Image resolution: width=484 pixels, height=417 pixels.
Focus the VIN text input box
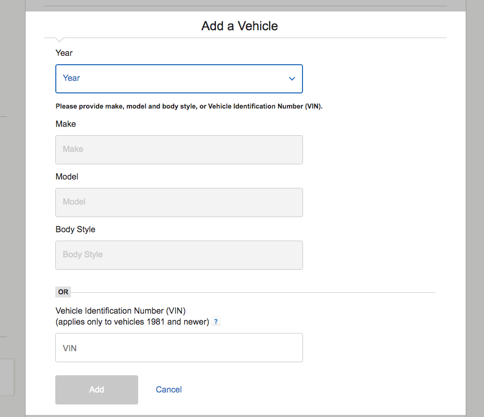tap(179, 348)
